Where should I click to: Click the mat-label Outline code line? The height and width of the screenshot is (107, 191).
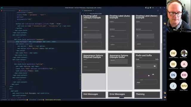(x=28, y=66)
